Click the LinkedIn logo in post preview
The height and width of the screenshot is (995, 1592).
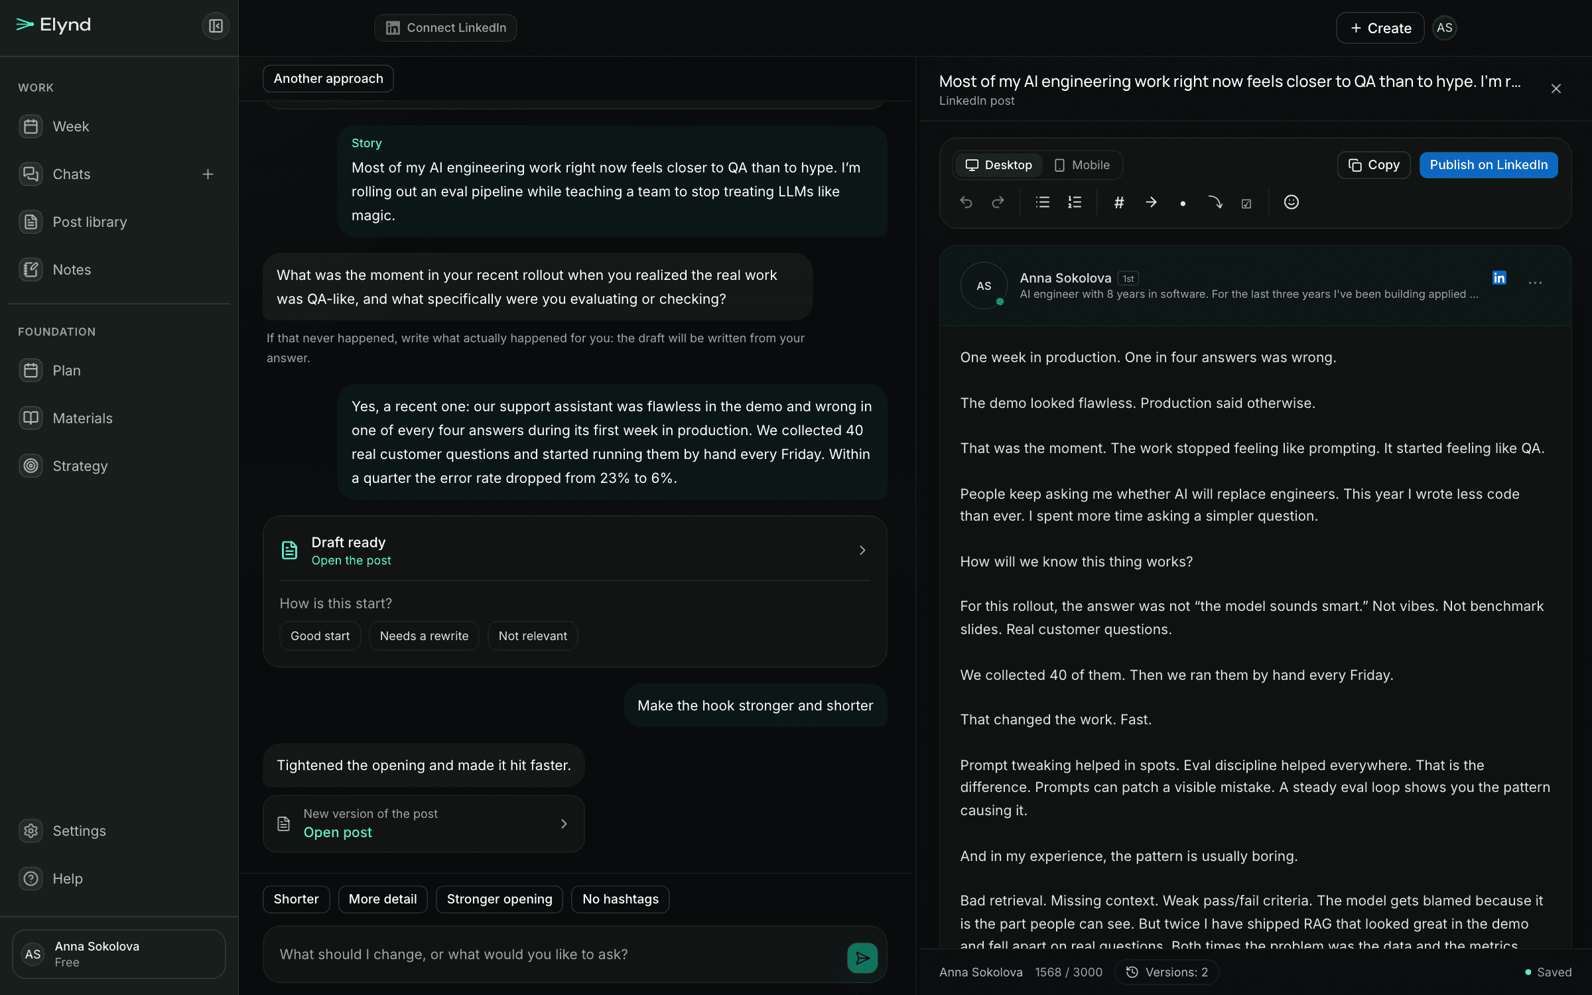[1499, 277]
